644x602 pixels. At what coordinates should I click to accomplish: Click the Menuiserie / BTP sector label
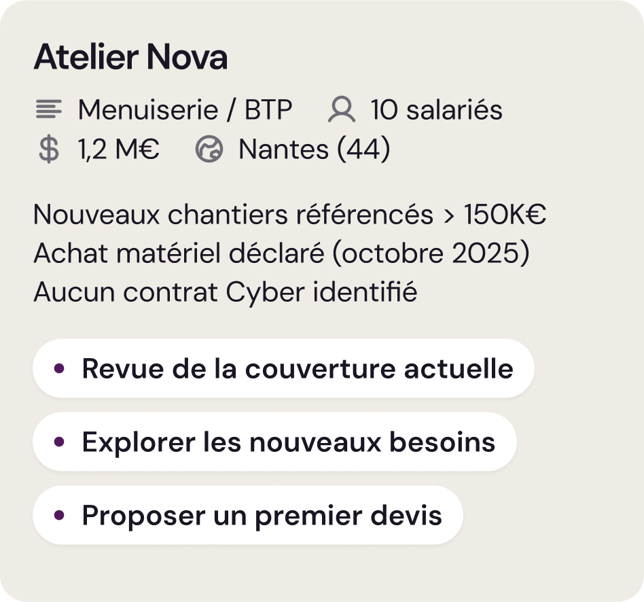(185, 109)
